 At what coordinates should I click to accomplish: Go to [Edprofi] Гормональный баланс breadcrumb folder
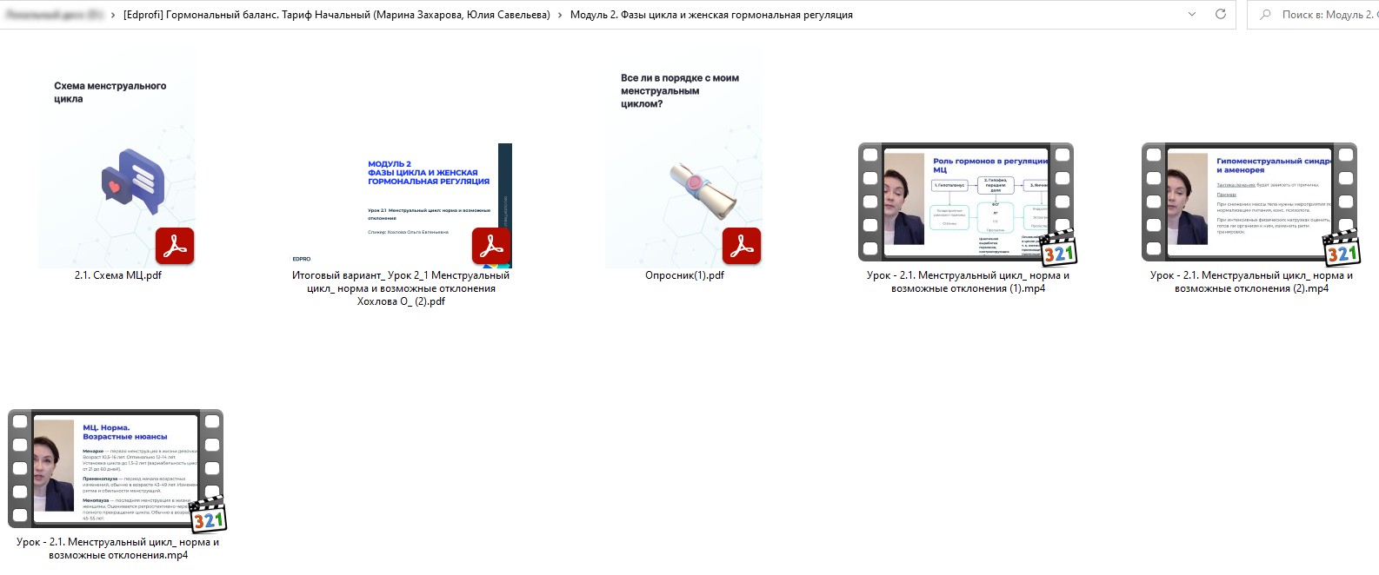[x=336, y=15]
